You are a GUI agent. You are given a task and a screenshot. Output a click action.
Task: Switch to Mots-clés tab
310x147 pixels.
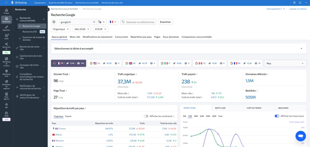(75, 37)
